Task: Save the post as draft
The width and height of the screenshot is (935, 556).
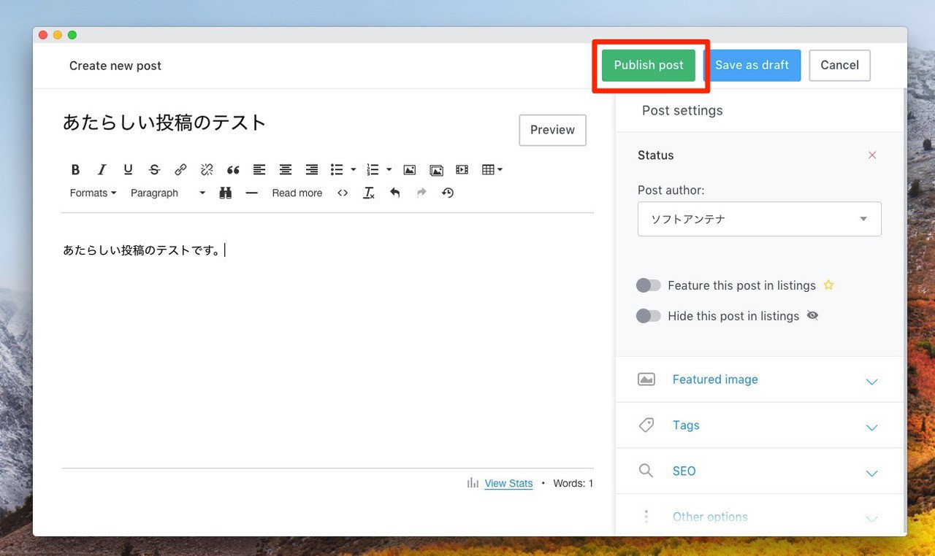Action: [752, 65]
